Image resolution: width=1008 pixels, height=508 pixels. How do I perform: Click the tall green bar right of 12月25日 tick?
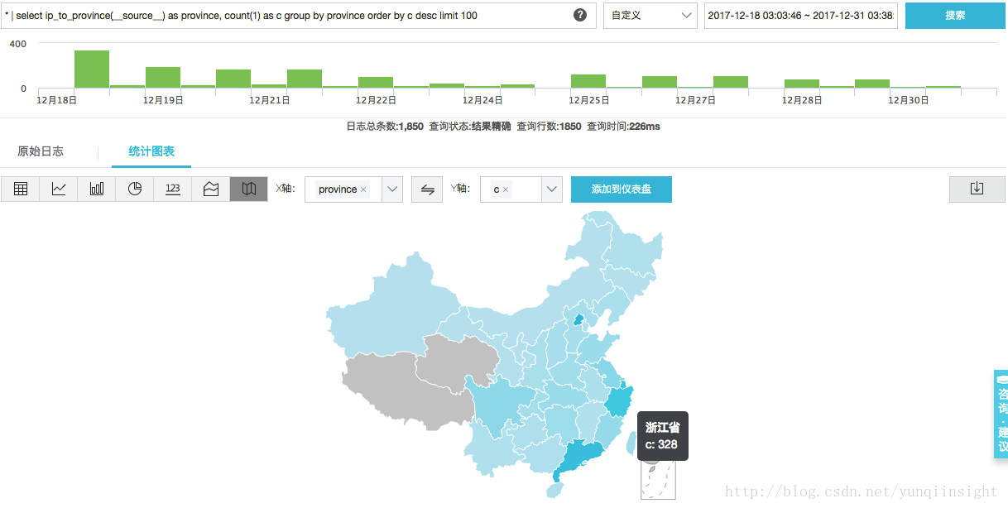click(x=588, y=81)
